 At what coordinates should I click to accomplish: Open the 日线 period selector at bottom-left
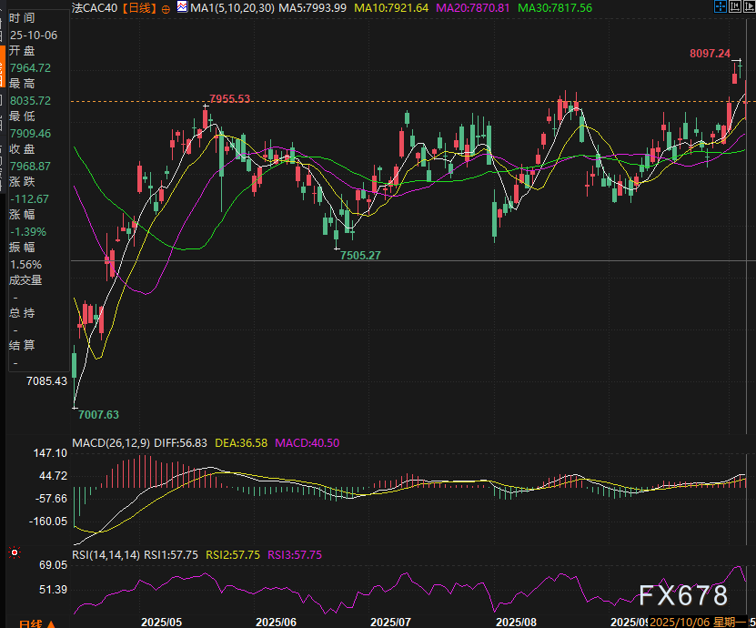tap(30, 623)
